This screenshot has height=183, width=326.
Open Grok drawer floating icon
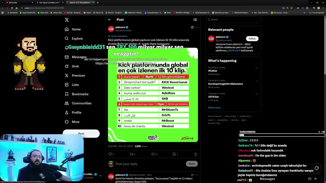tap(317, 168)
